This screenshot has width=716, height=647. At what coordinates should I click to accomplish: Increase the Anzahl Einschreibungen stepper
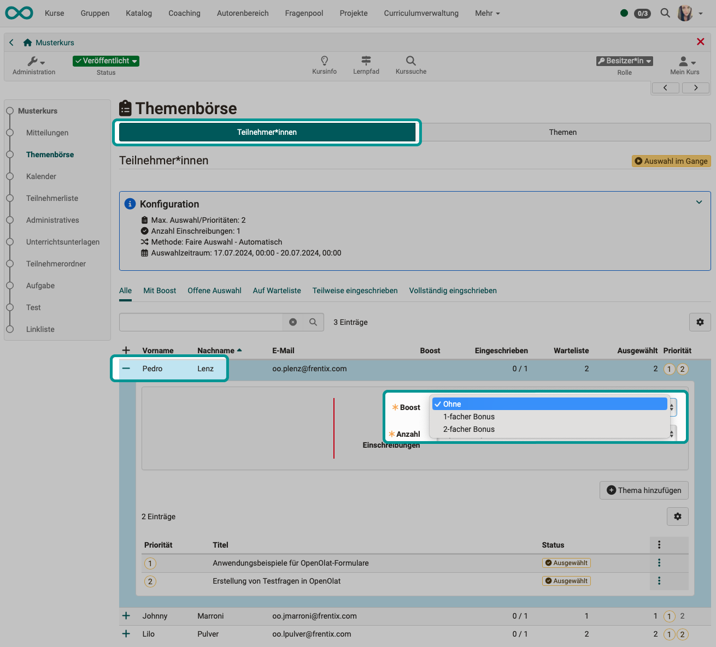pos(671,431)
